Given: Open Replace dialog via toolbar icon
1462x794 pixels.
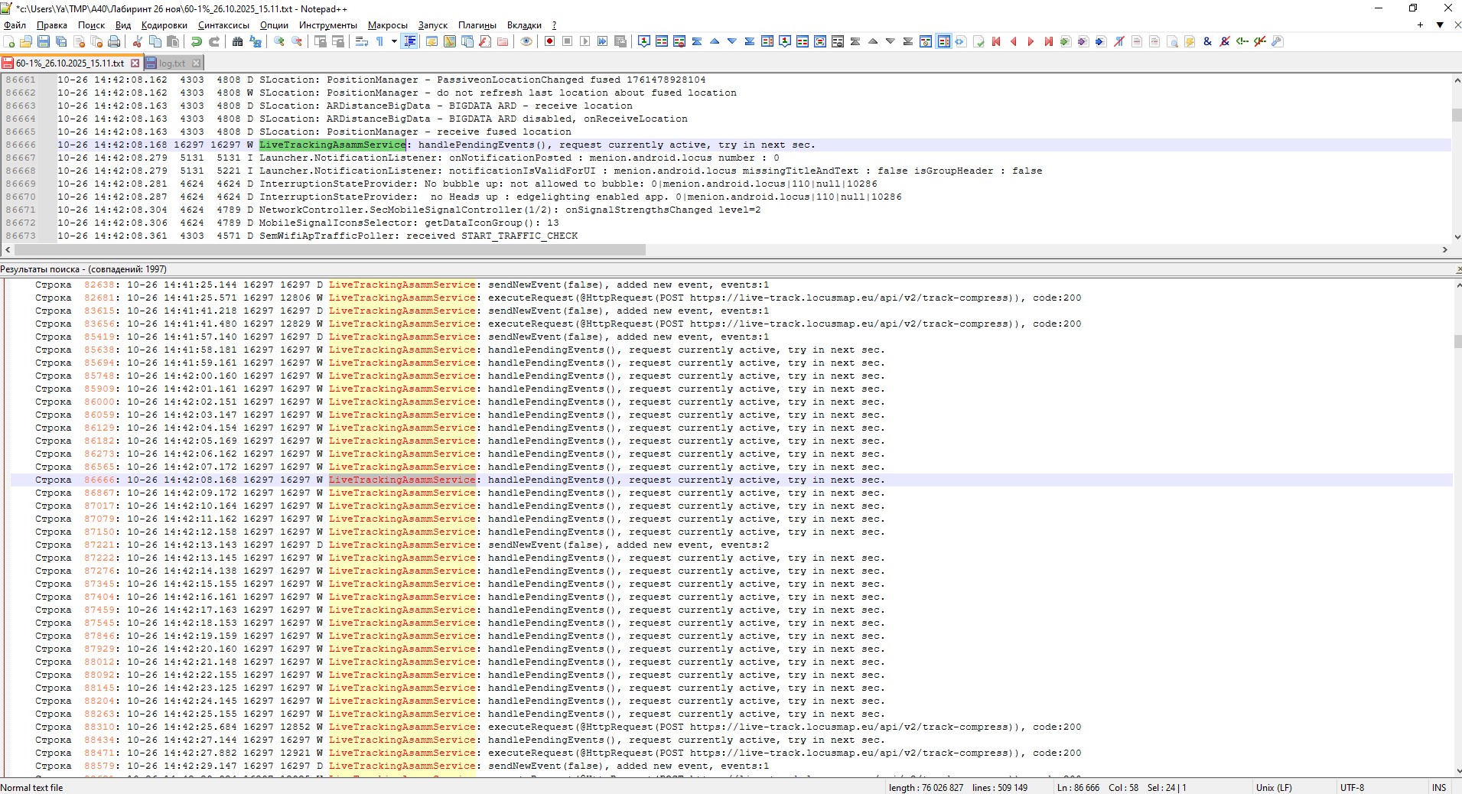Looking at the screenshot, I should pos(256,41).
